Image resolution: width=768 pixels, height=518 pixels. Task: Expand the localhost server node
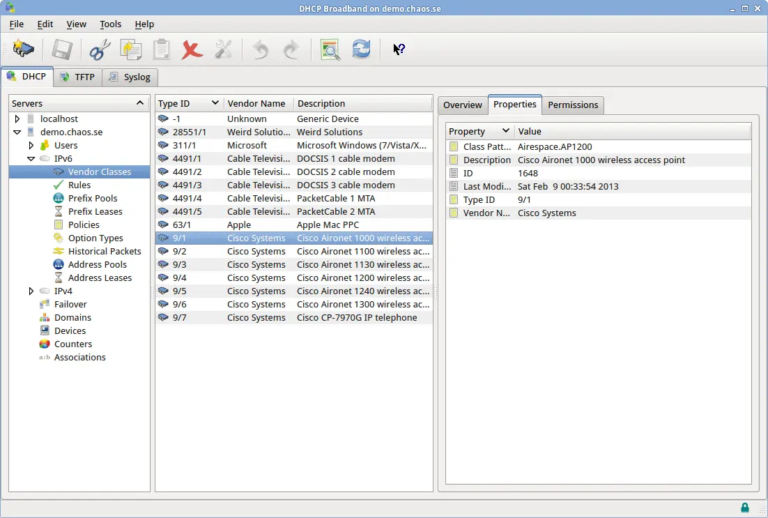(17, 119)
